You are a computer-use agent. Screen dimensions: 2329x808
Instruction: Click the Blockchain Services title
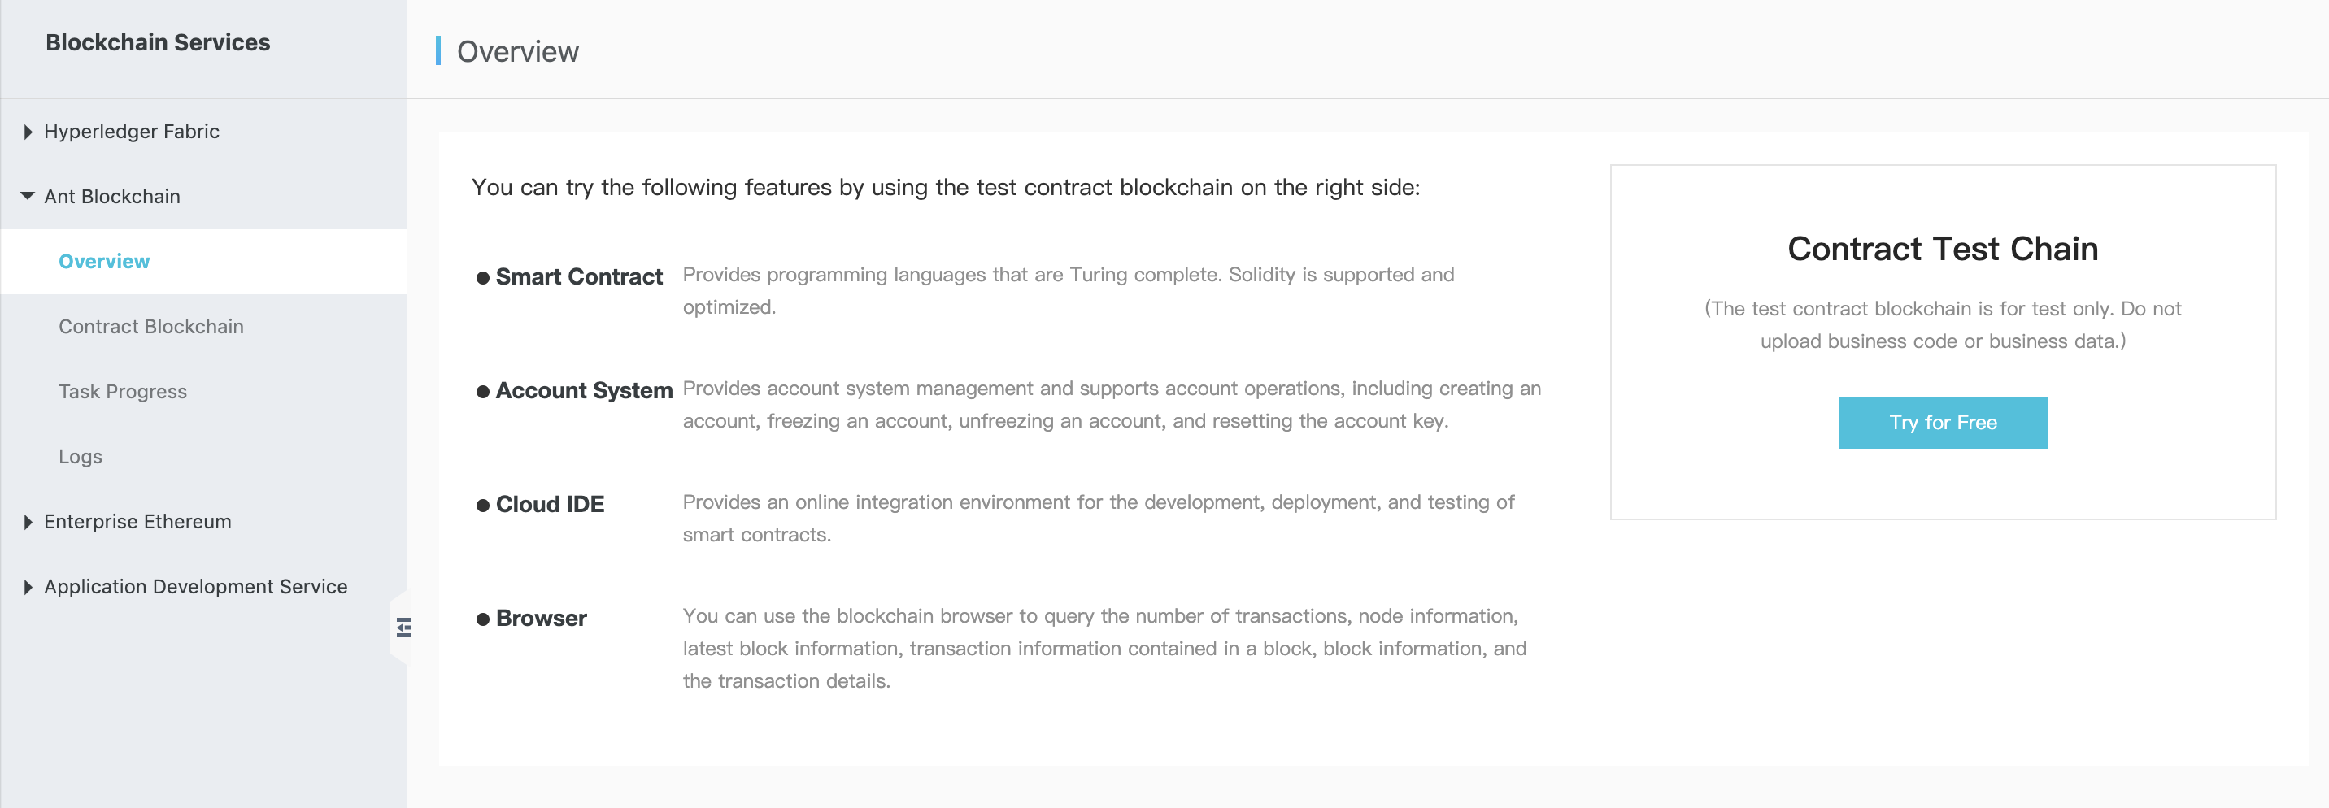point(159,42)
